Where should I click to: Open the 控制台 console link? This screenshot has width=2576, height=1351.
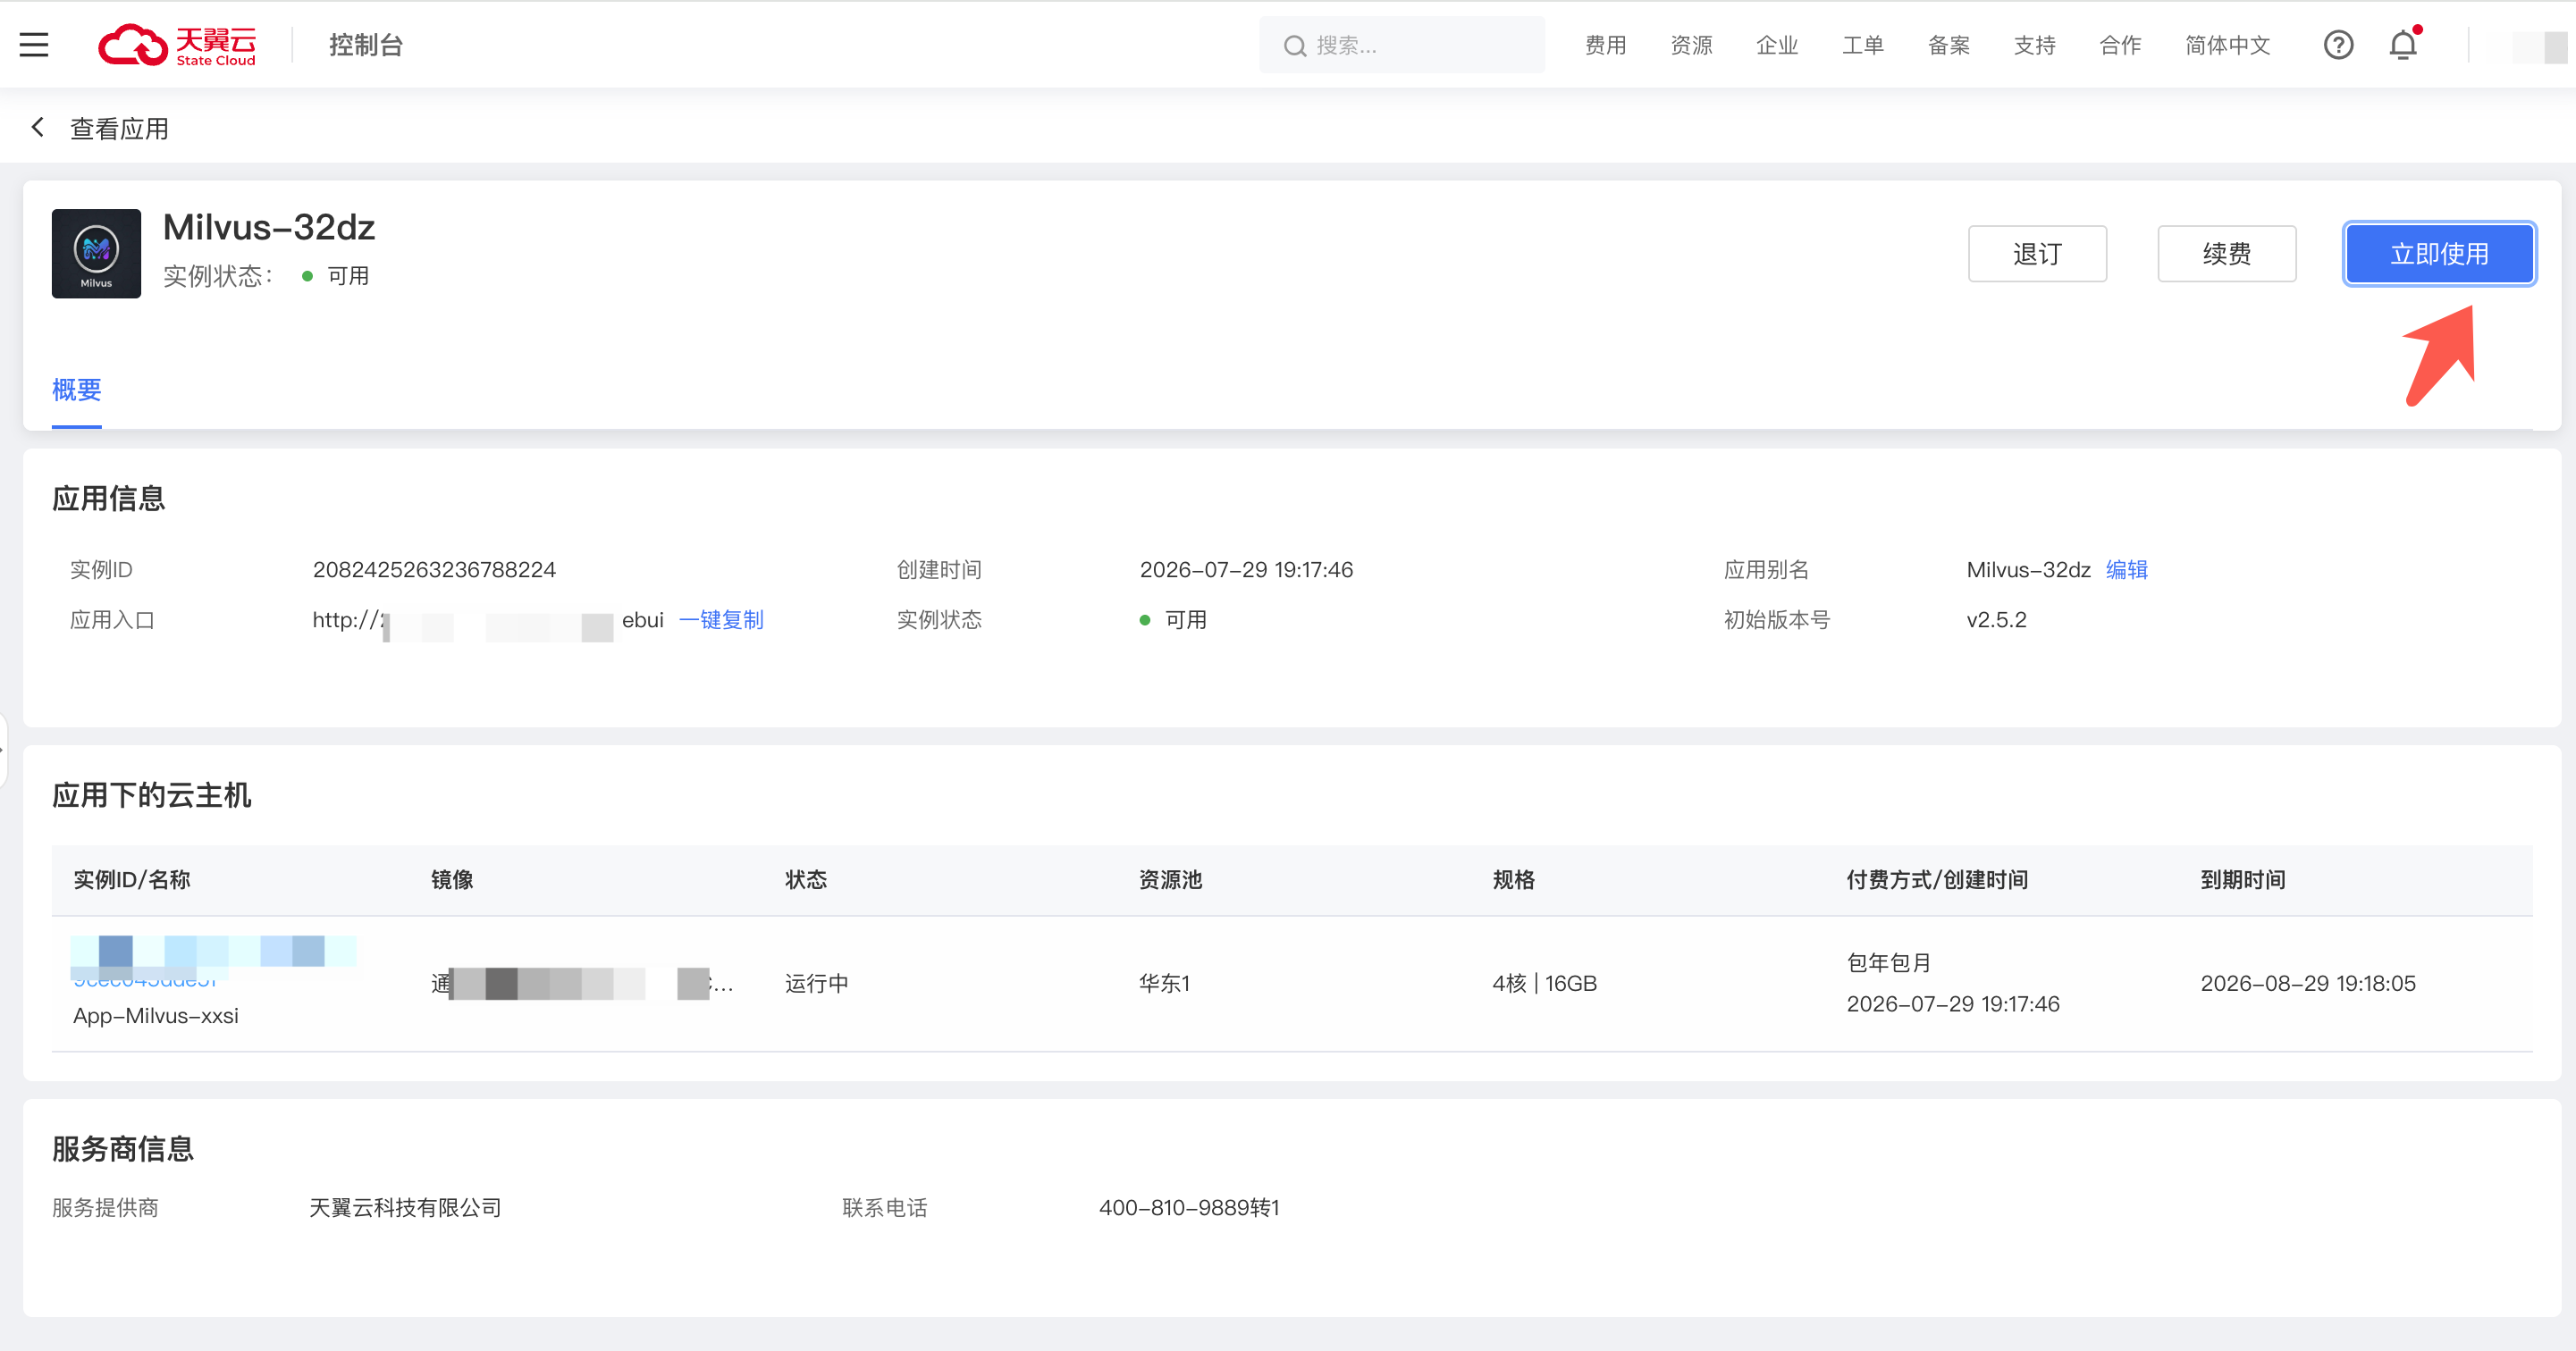click(x=366, y=45)
